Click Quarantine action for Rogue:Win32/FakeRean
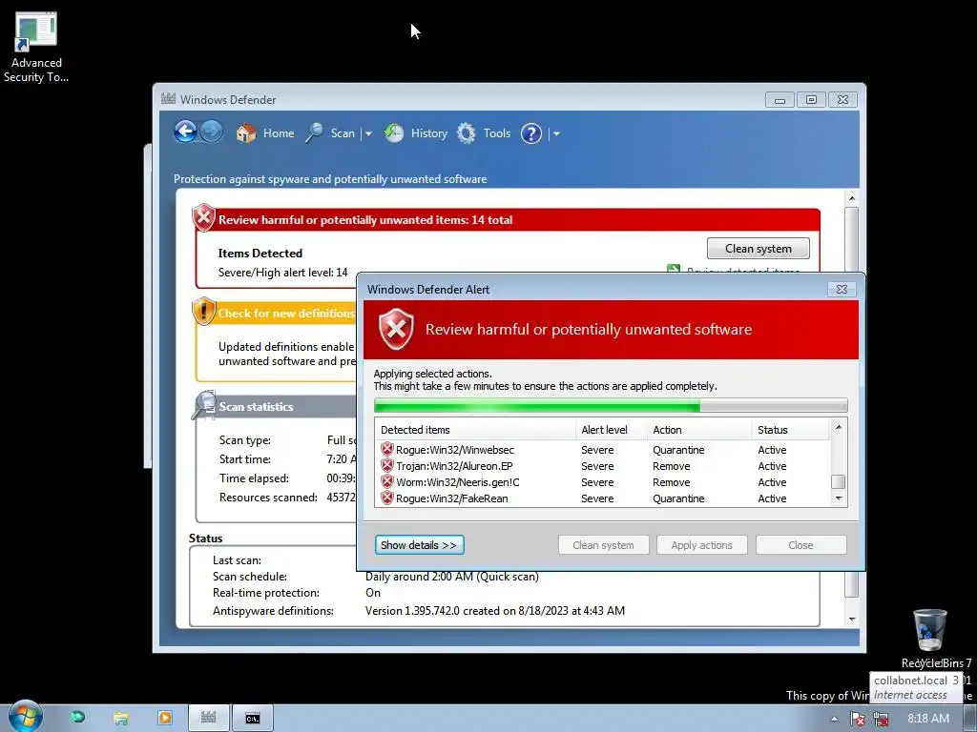Viewport: 977px width, 732px height. tap(678, 498)
